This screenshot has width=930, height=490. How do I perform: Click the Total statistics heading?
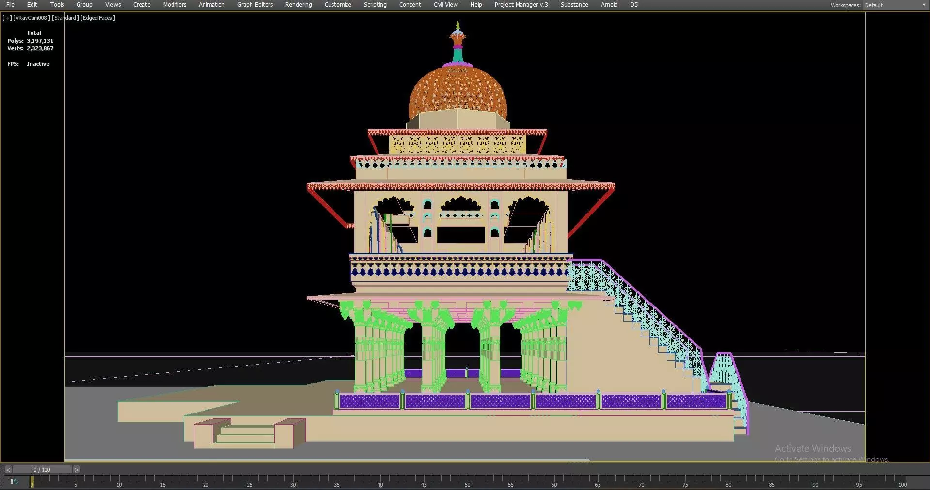[34, 33]
